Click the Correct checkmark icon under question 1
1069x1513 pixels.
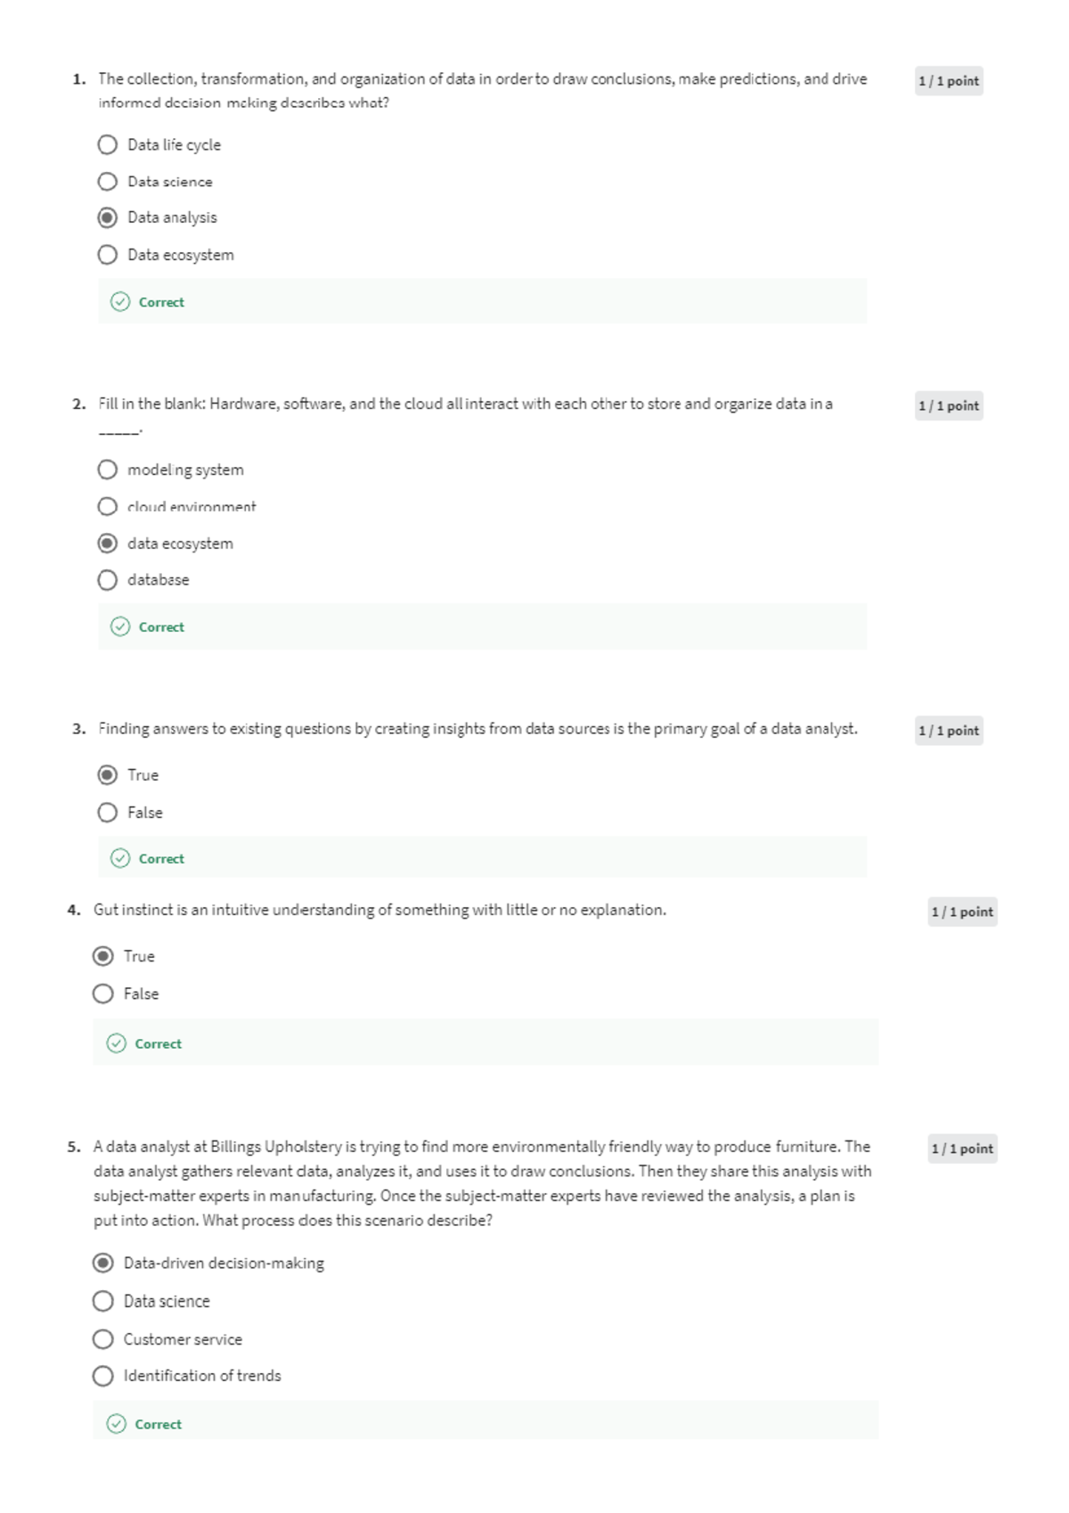(x=120, y=302)
